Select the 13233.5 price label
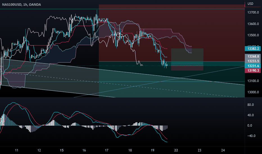 point(253,61)
